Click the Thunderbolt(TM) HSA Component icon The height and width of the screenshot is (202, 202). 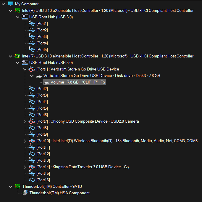25,193
